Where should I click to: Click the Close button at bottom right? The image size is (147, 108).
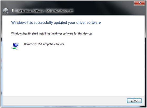coord(134,101)
